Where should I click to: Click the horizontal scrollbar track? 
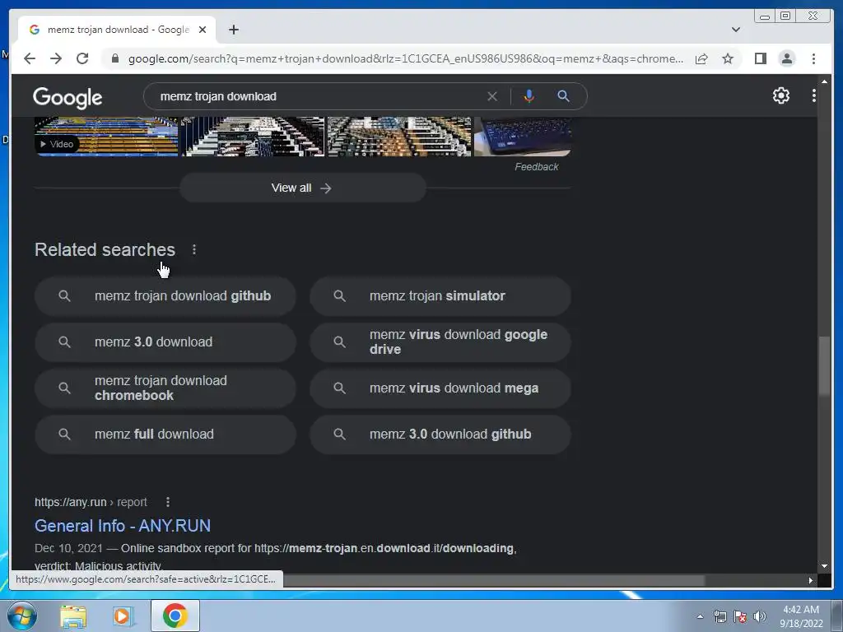pyautogui.click(x=755, y=580)
